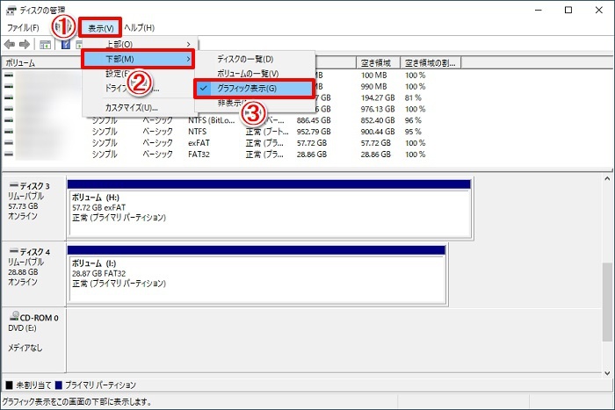Image resolution: width=615 pixels, height=410 pixels.
Task: Click the Forward arrow toolbar icon
Action: (x=25, y=44)
